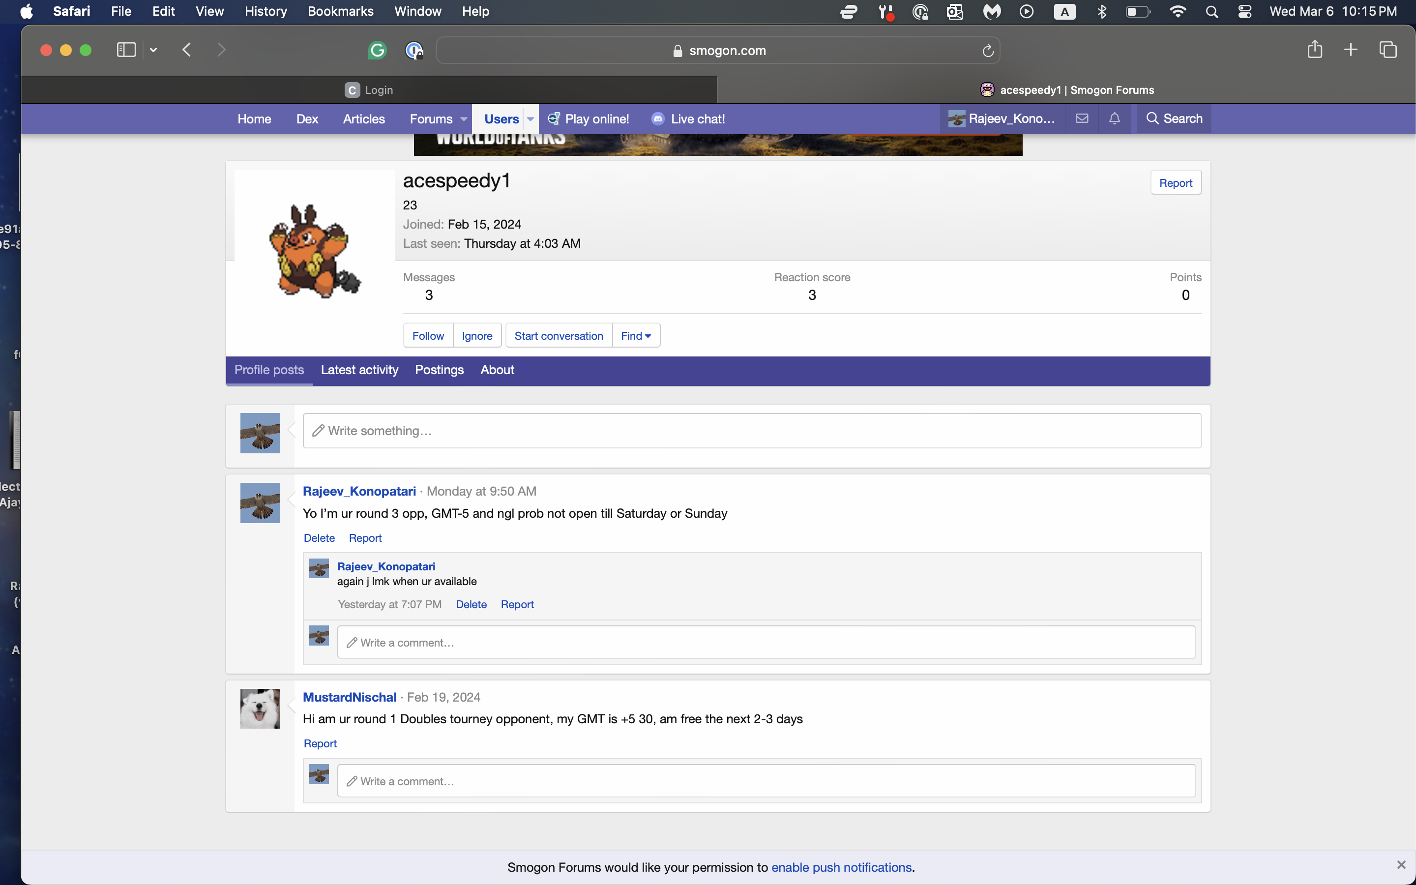Expand the sidebar options chevron in Safari
This screenshot has width=1416, height=885.
pos(153,50)
